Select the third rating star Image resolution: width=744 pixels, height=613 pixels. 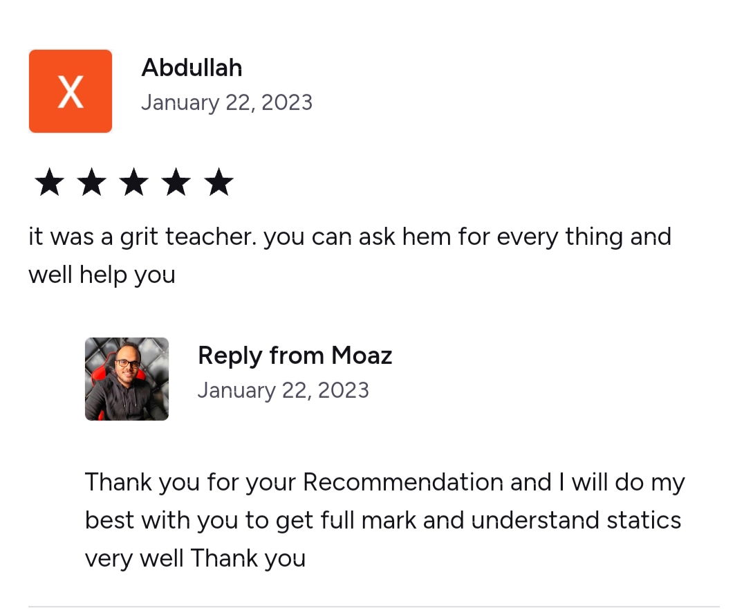pos(134,183)
